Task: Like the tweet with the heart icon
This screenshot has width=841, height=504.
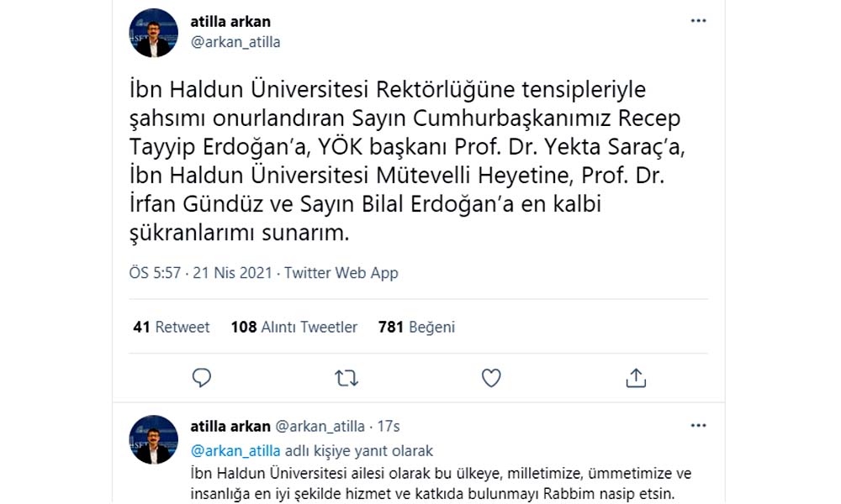Action: pyautogui.click(x=491, y=378)
